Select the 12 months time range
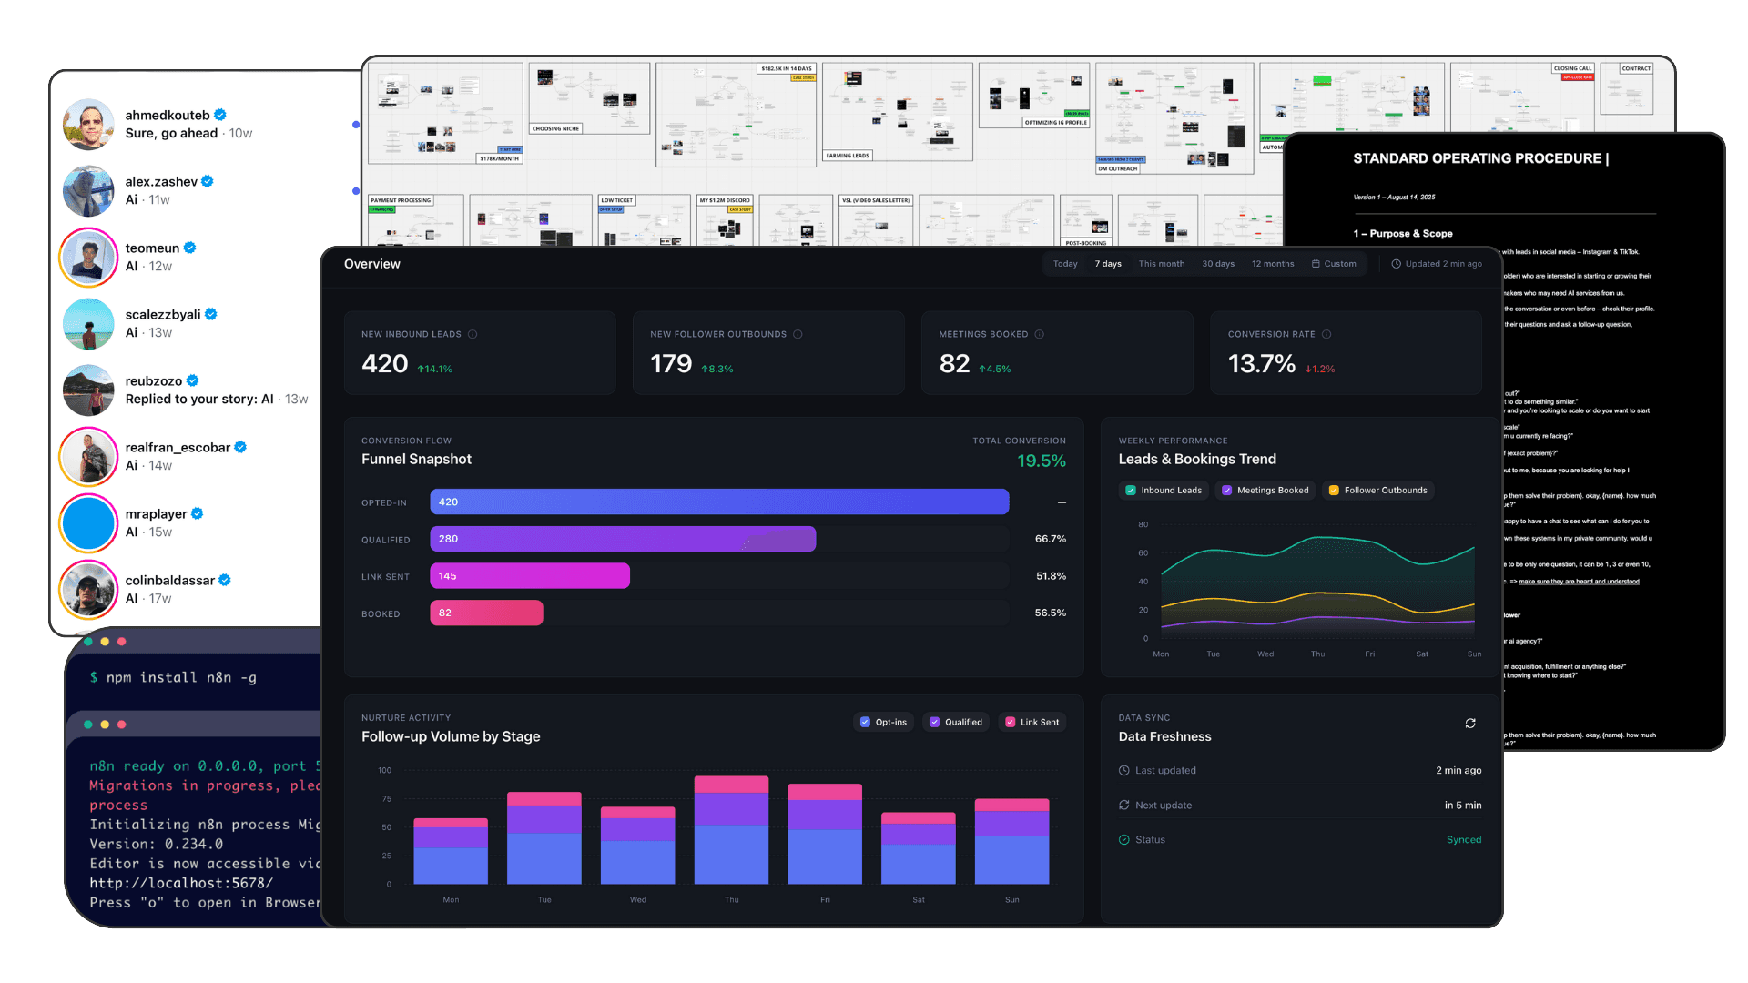Image resolution: width=1748 pixels, height=983 pixels. [x=1272, y=264]
